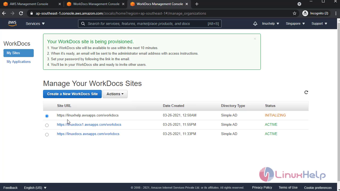Select the linuxhelp.awsapps.com site radio button
The width and height of the screenshot is (340, 191).
(x=47, y=116)
